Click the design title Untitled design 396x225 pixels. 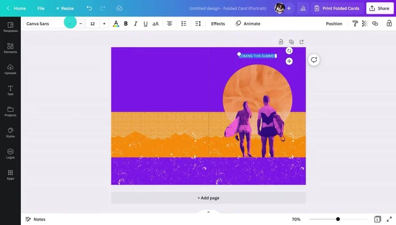tap(228, 8)
